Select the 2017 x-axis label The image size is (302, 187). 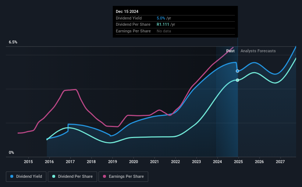pyautogui.click(x=70, y=162)
